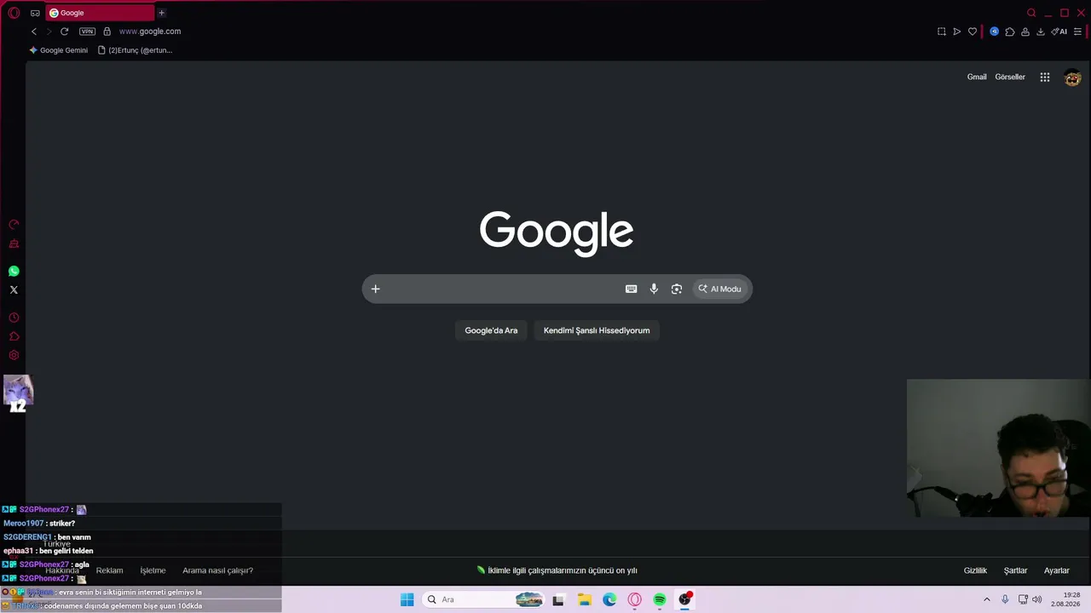Open WhatsApp in the sidebar

click(x=14, y=272)
